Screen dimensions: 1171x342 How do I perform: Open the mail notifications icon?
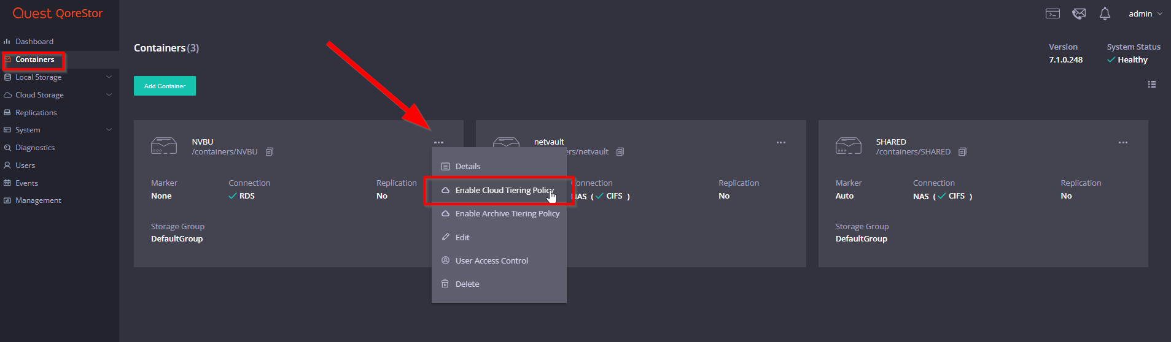click(1079, 13)
